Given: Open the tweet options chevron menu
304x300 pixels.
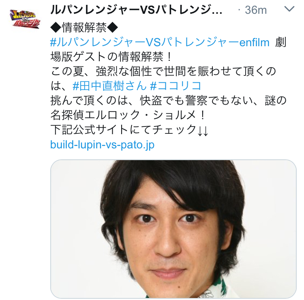Looking at the screenshot, I should pyautogui.click(x=289, y=9).
